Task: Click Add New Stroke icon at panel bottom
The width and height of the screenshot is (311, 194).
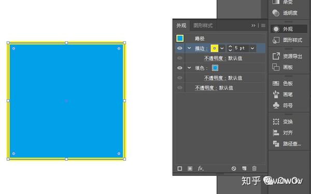Action: point(180,169)
